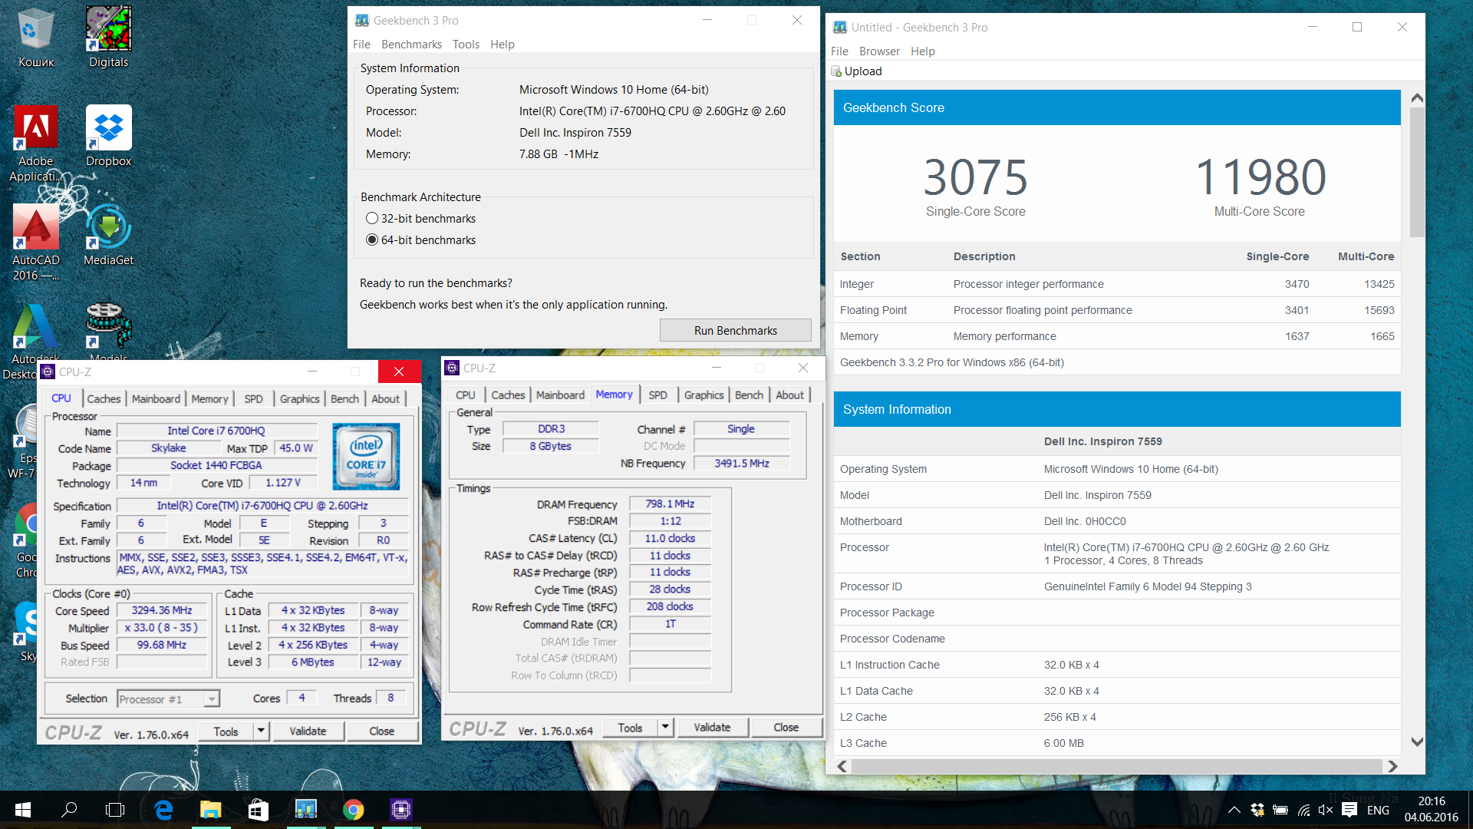Image resolution: width=1473 pixels, height=829 pixels.
Task: Click scroll right arrow in Geekbench results
Action: [1392, 766]
